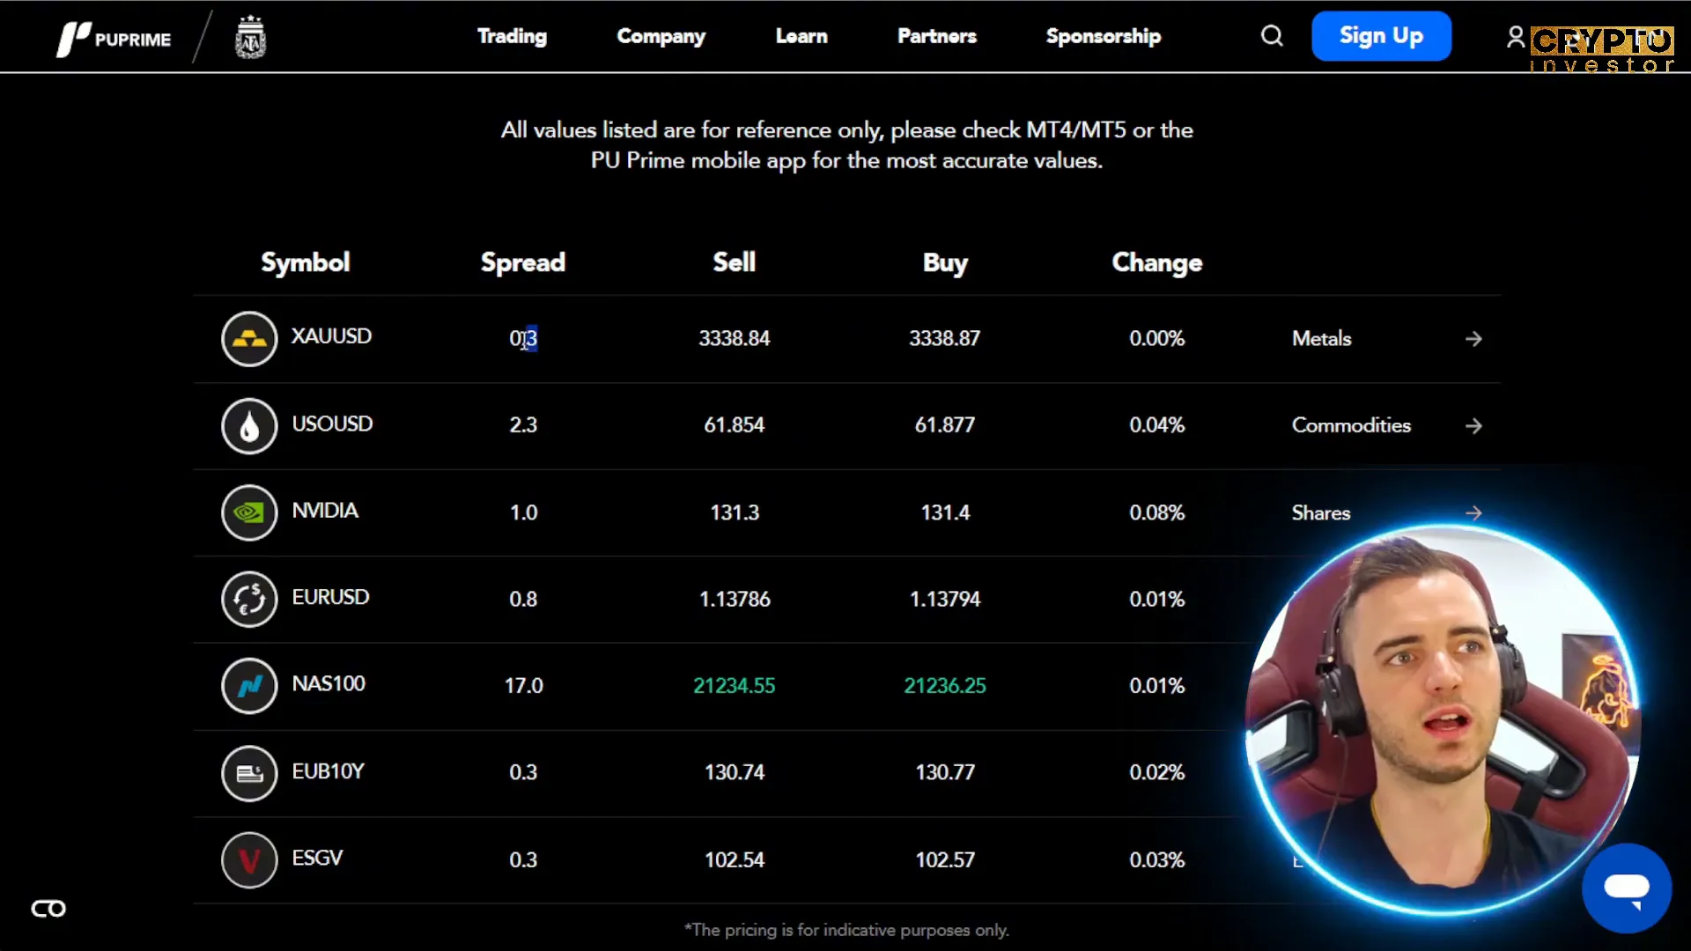The width and height of the screenshot is (1691, 951).
Task: Open the Shares category link
Action: (1320, 512)
